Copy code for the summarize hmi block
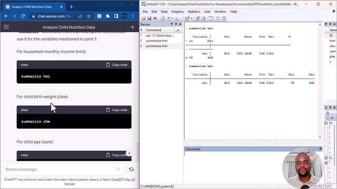 pyautogui.click(x=117, y=65)
